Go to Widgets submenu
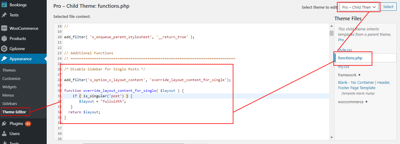 click(10, 87)
